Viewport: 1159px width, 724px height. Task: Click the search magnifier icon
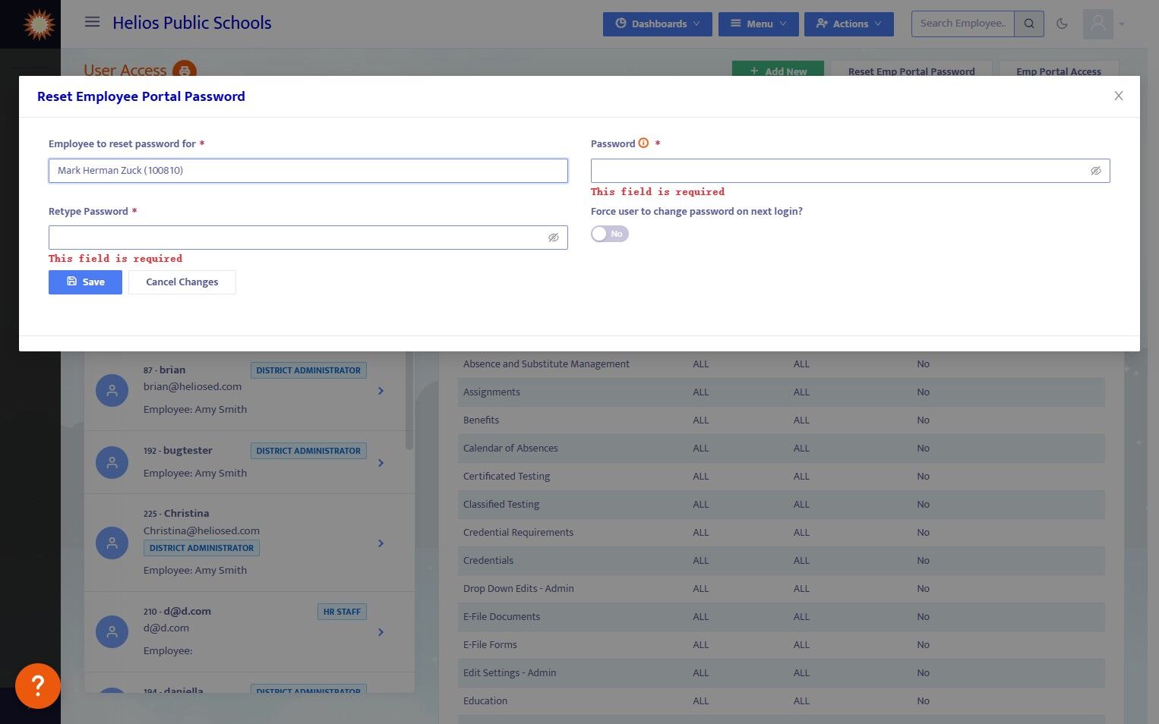[1029, 24]
